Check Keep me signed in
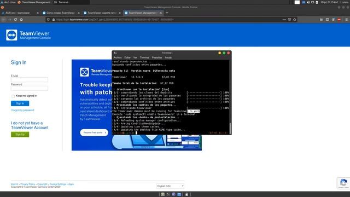Screen dimensions: 350x197 point(13,96)
